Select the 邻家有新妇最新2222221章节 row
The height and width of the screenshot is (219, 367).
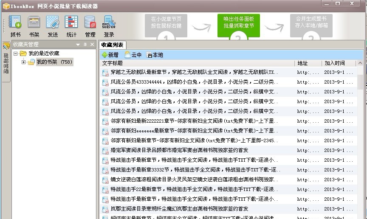click(x=229, y=121)
